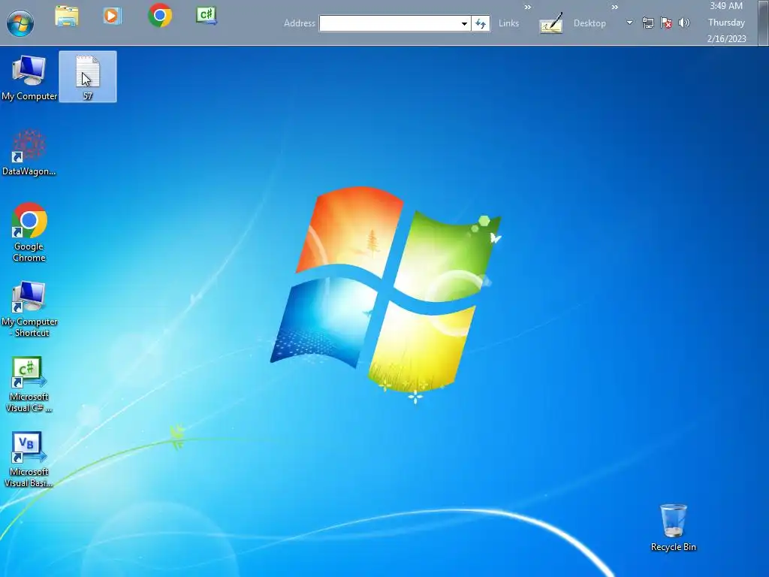This screenshot has height=577, width=769.
Task: Expand the Address bar dropdown arrow
Action: point(464,23)
